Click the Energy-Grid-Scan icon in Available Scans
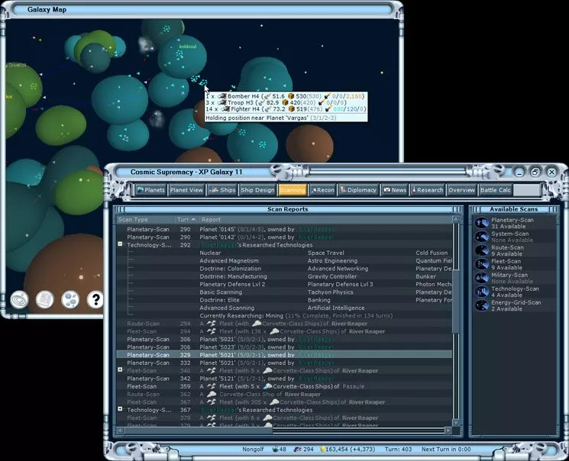 coord(482,305)
